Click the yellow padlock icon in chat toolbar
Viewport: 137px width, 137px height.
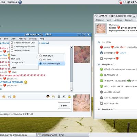[x=69, y=97]
